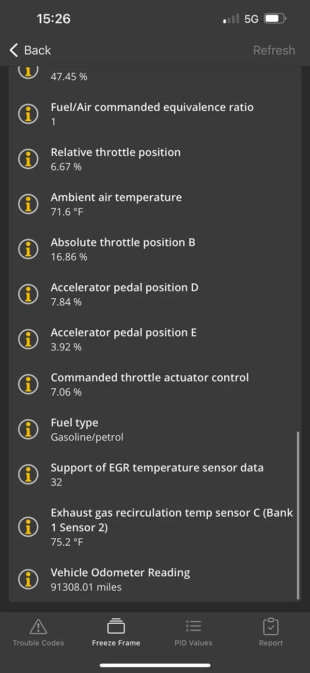Screen dimensions: 310x673
Task: Open info for Accelerator pedal position E
Action: tap(28, 339)
